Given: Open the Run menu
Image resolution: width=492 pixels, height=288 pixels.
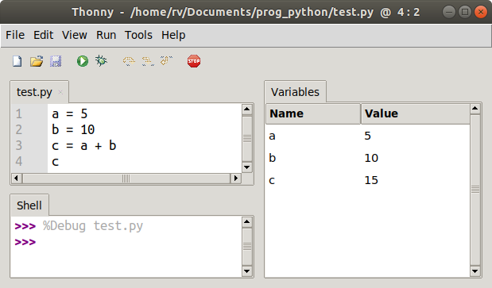Looking at the screenshot, I should pos(106,35).
